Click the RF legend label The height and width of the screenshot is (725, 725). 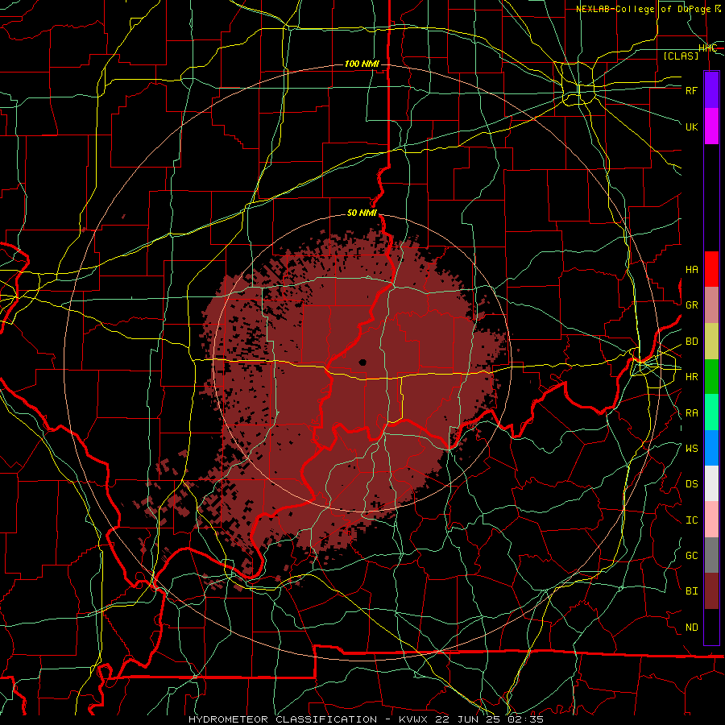tap(691, 90)
